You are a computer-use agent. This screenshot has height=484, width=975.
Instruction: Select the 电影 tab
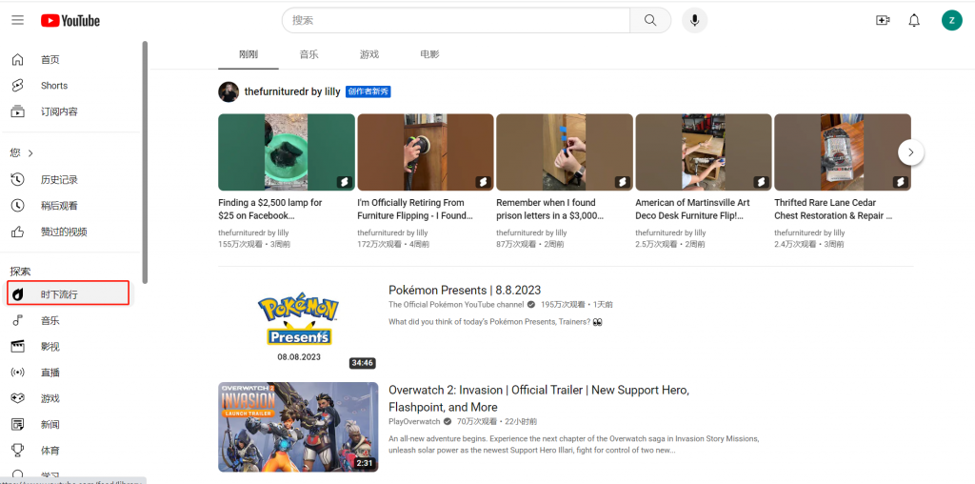pyautogui.click(x=429, y=54)
